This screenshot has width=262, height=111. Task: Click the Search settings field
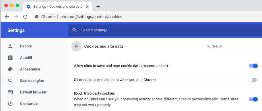pos(165,30)
